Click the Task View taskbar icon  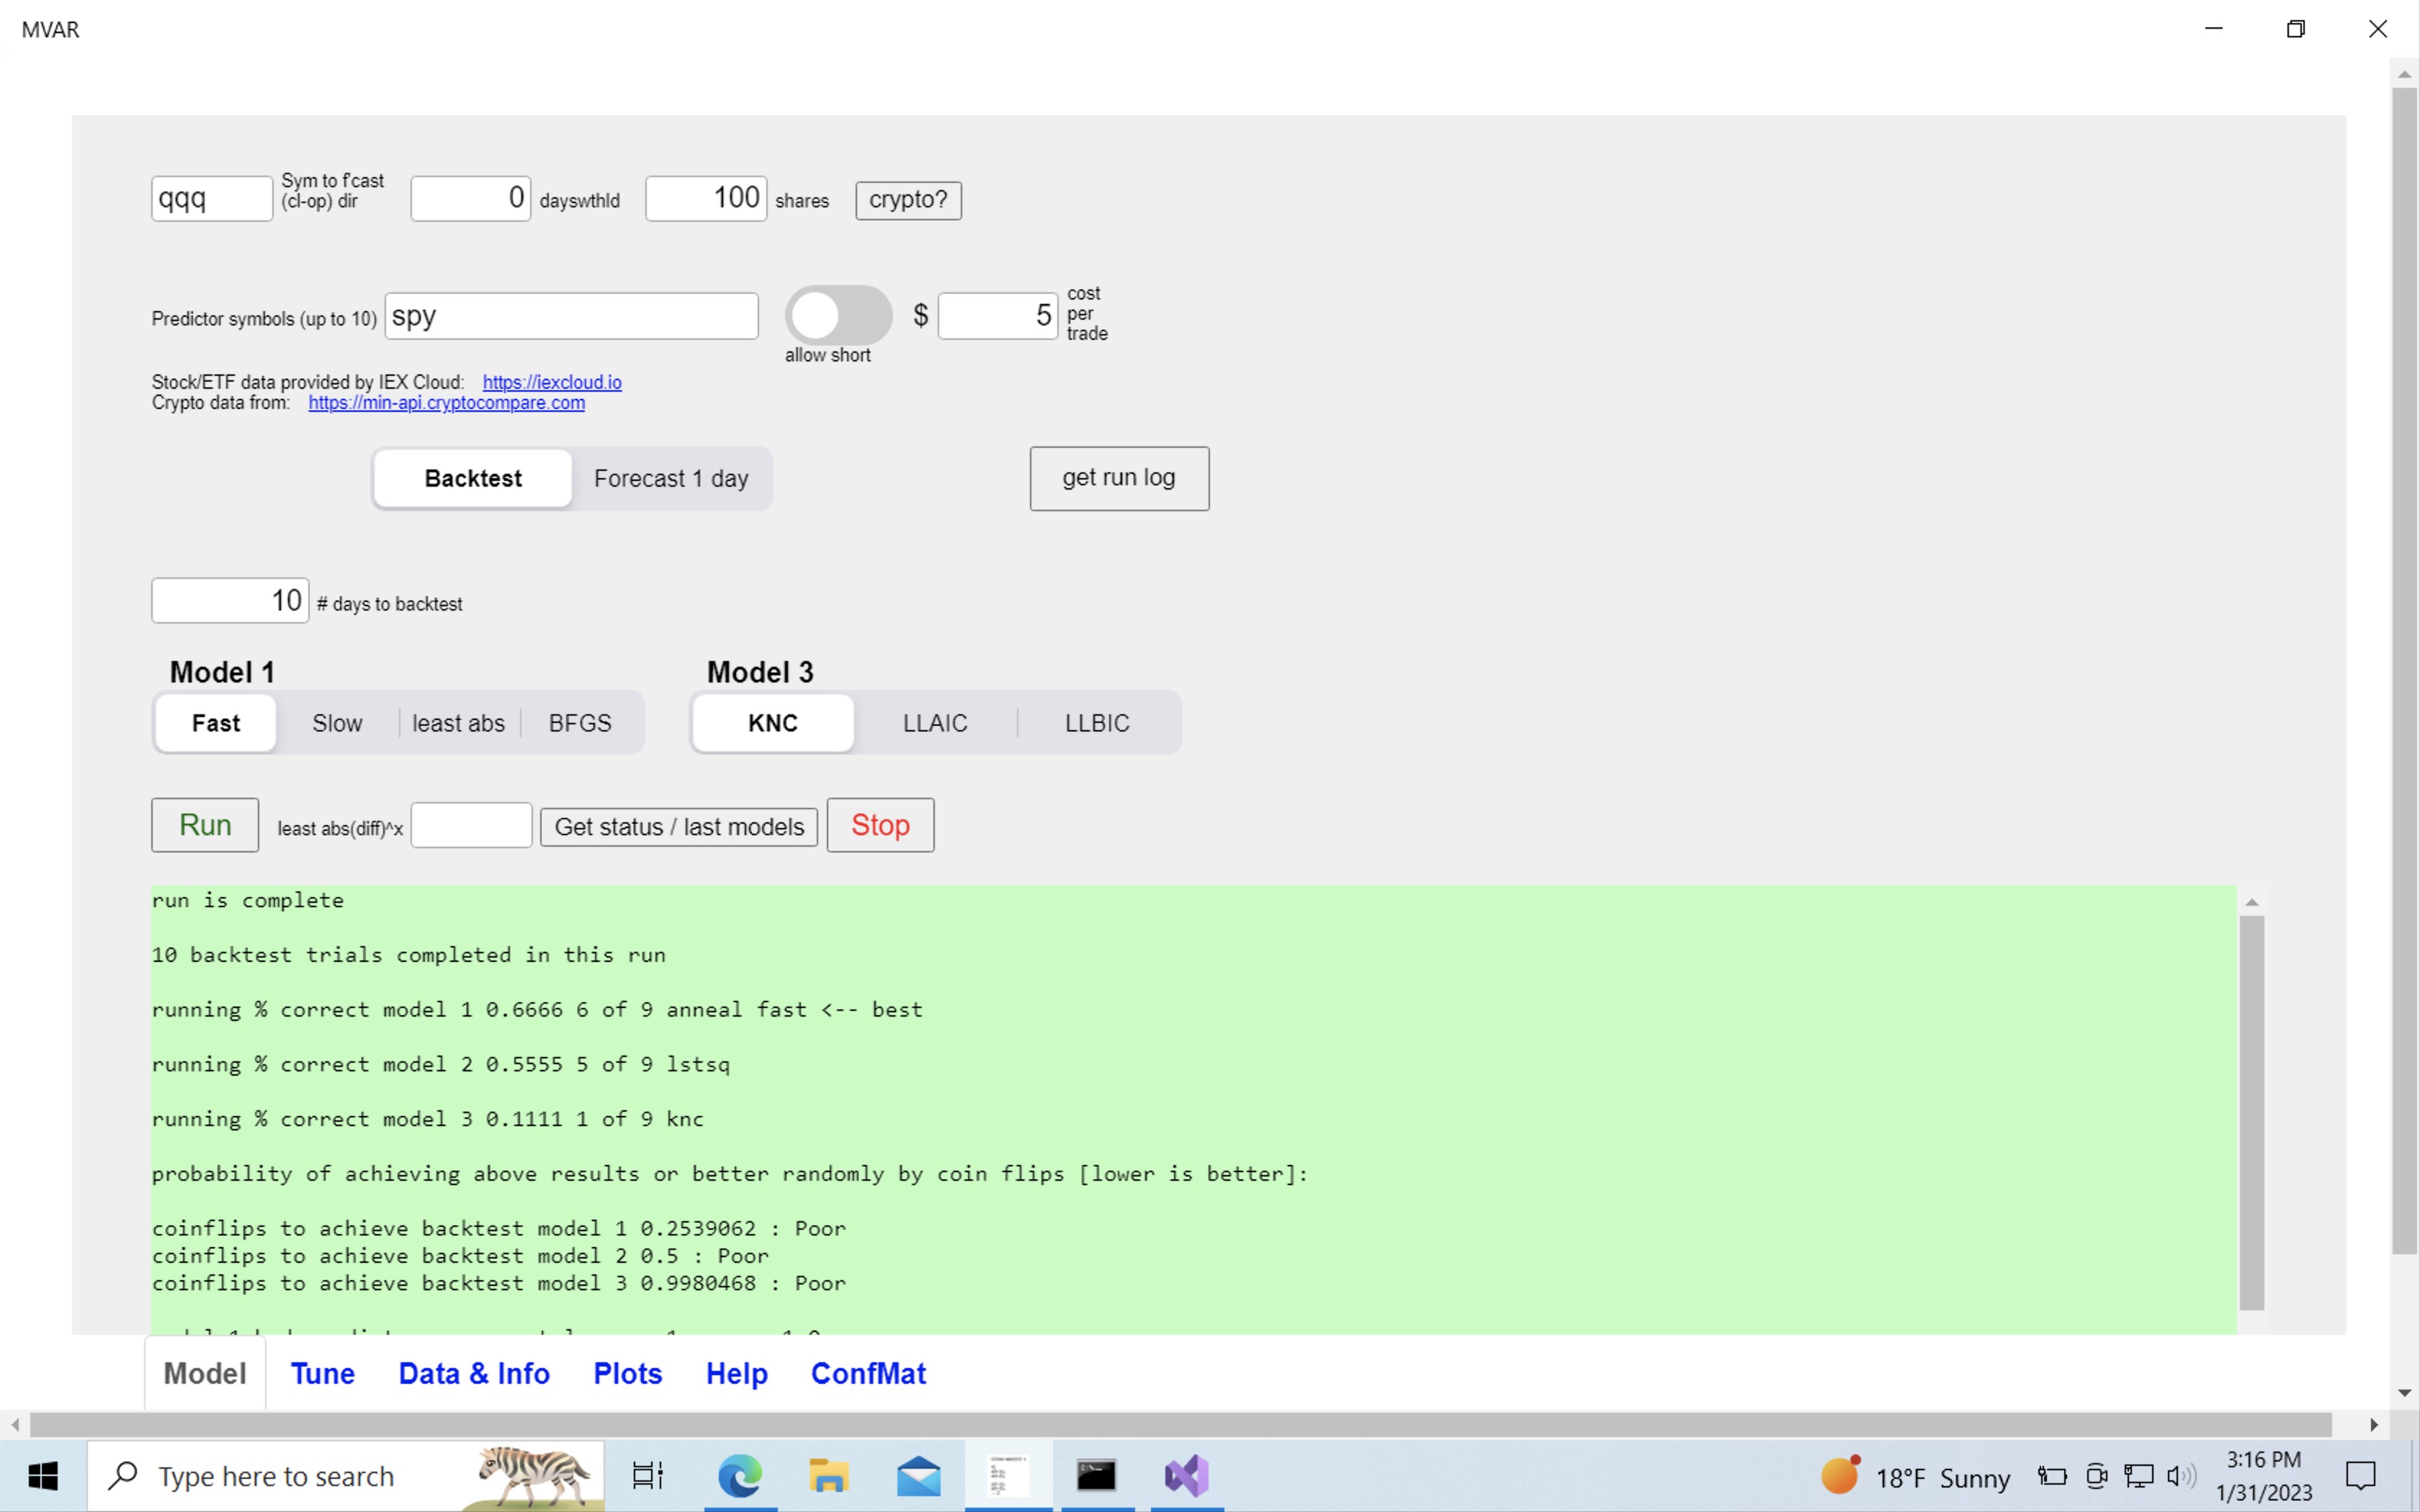[x=648, y=1476]
